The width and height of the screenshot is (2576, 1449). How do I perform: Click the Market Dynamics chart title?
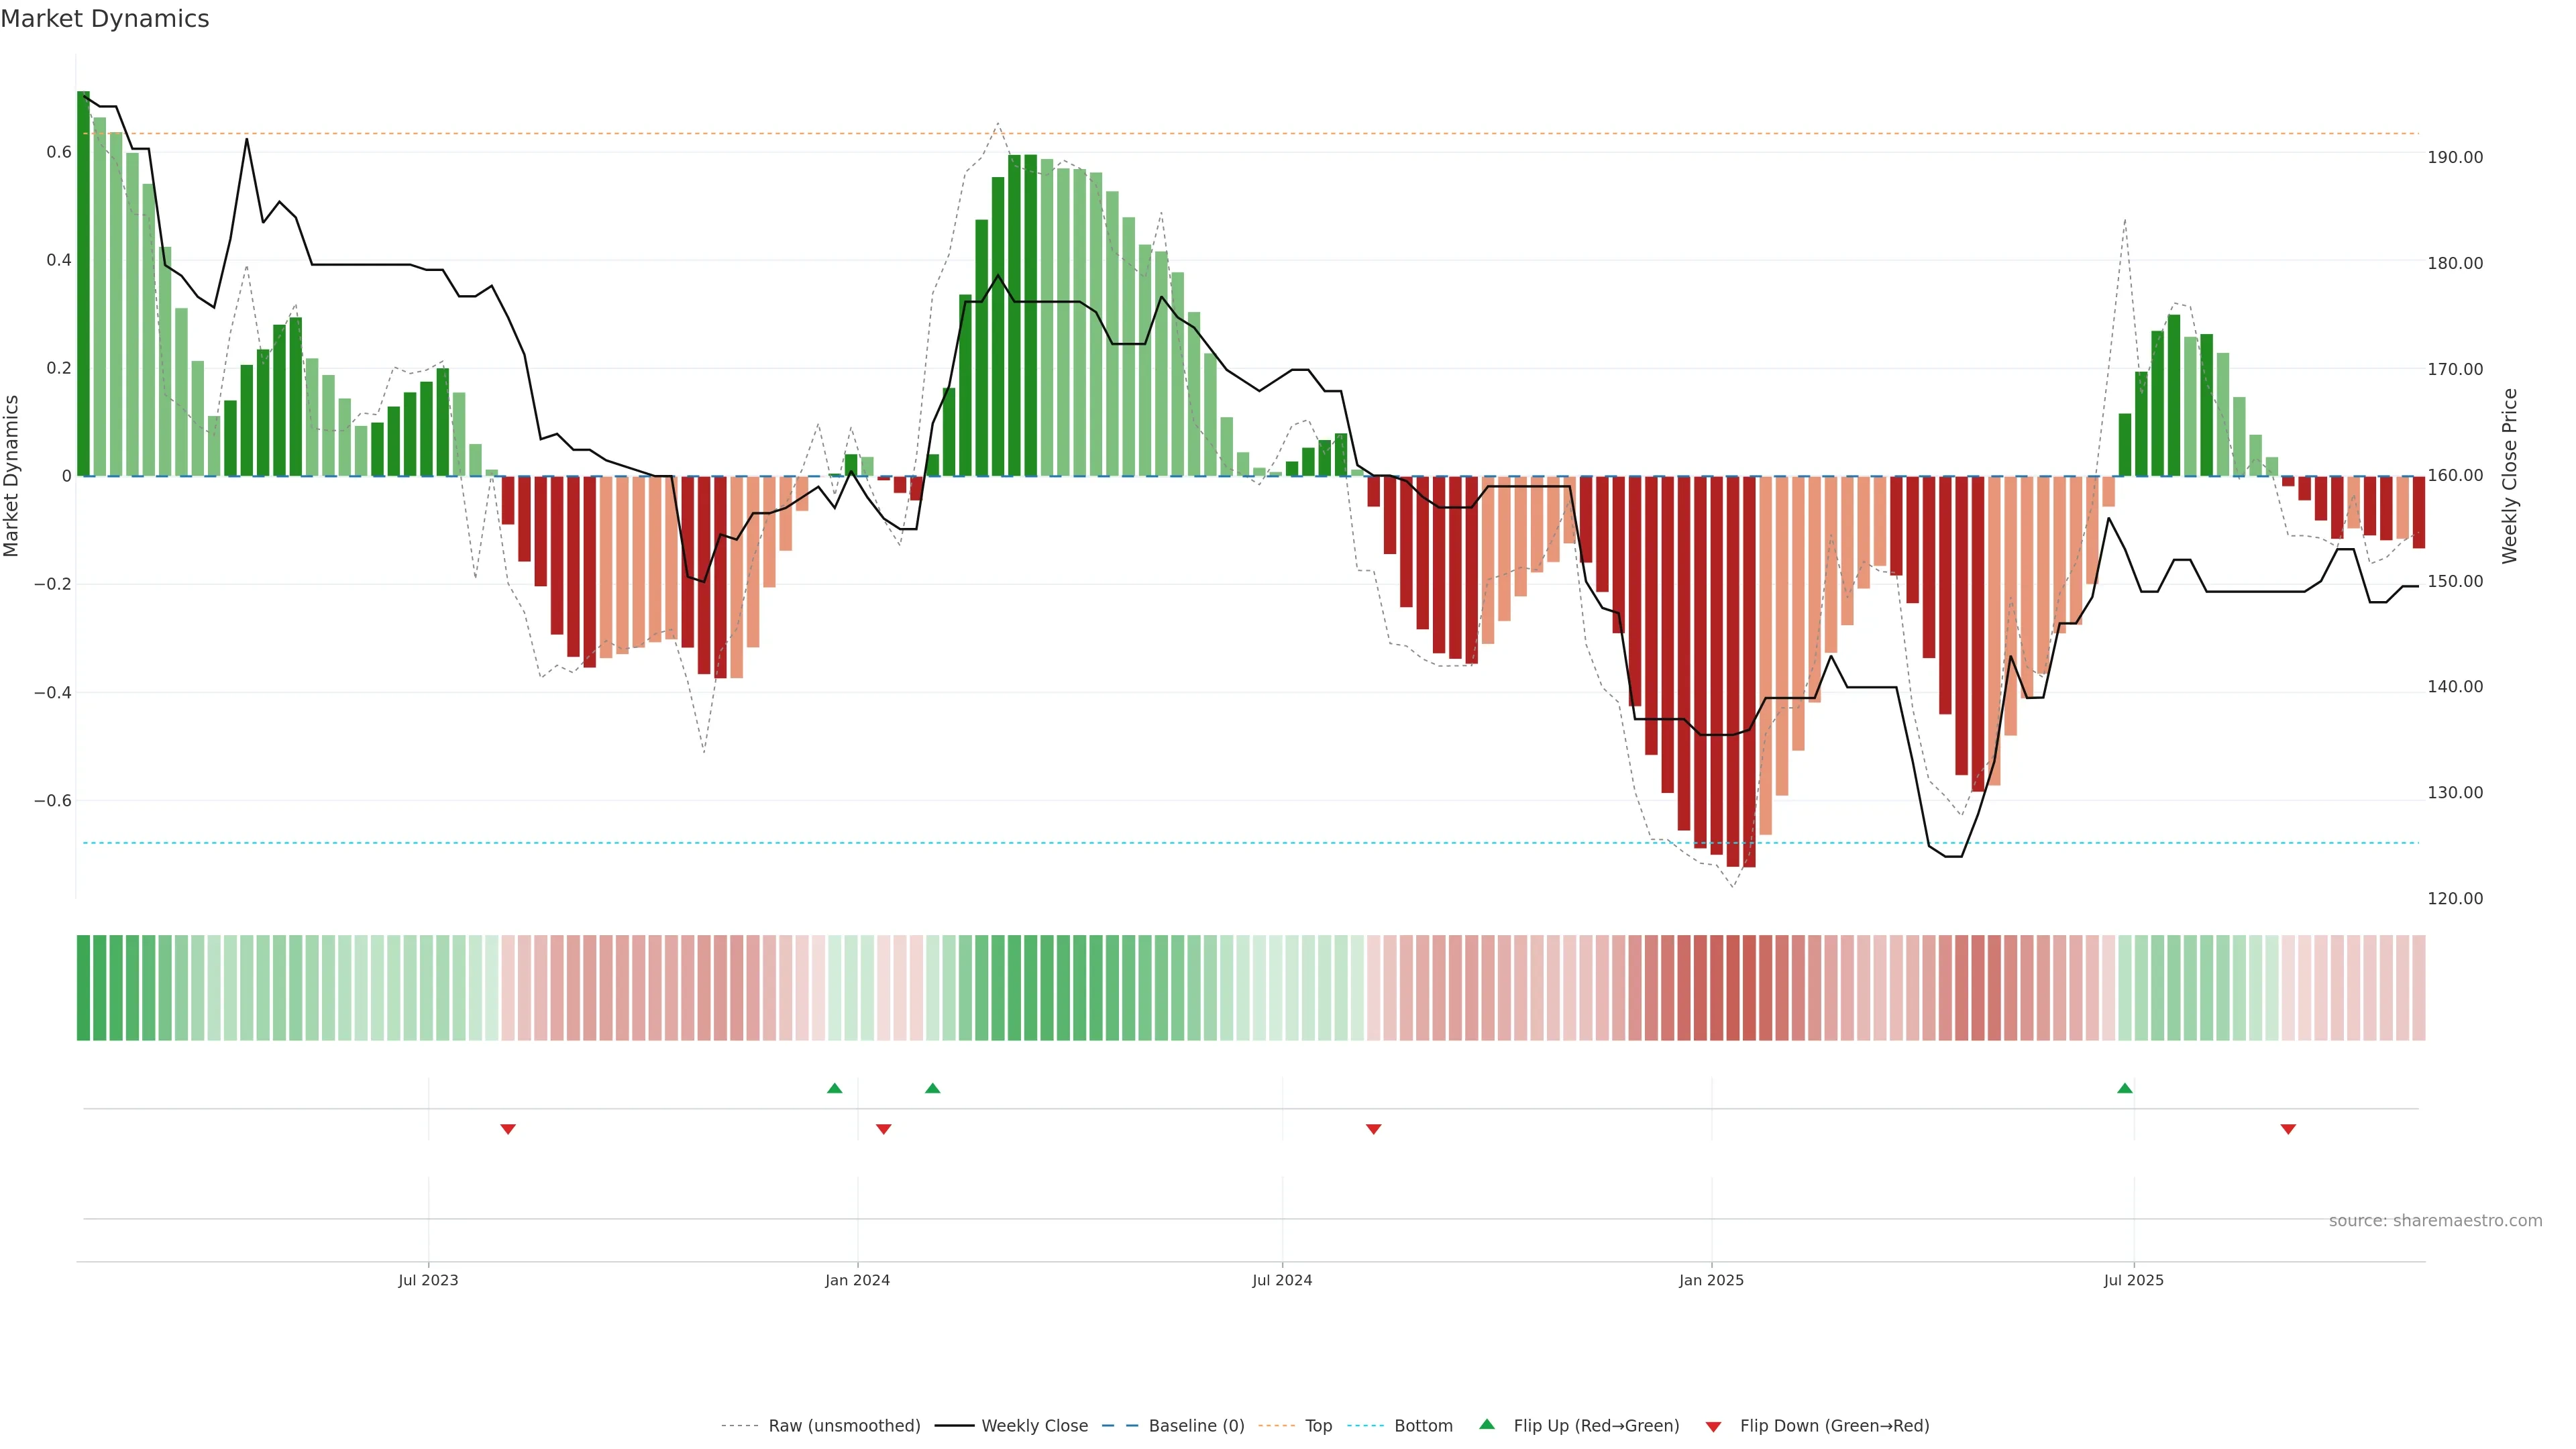click(105, 19)
